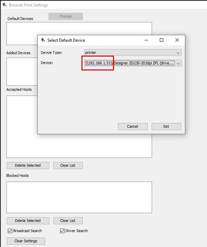The height and width of the screenshot is (247, 207).
Task: Disable the Driver Search checkbox
Action: pyautogui.click(x=62, y=231)
